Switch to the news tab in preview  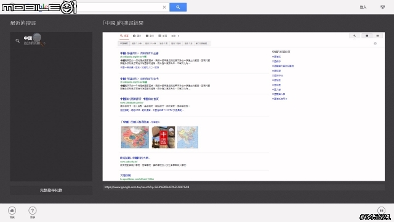click(x=163, y=36)
